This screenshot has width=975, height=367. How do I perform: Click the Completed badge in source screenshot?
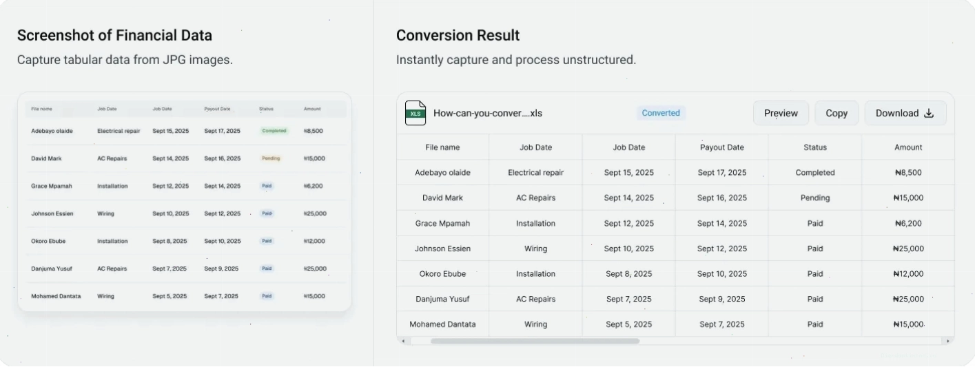pos(274,131)
